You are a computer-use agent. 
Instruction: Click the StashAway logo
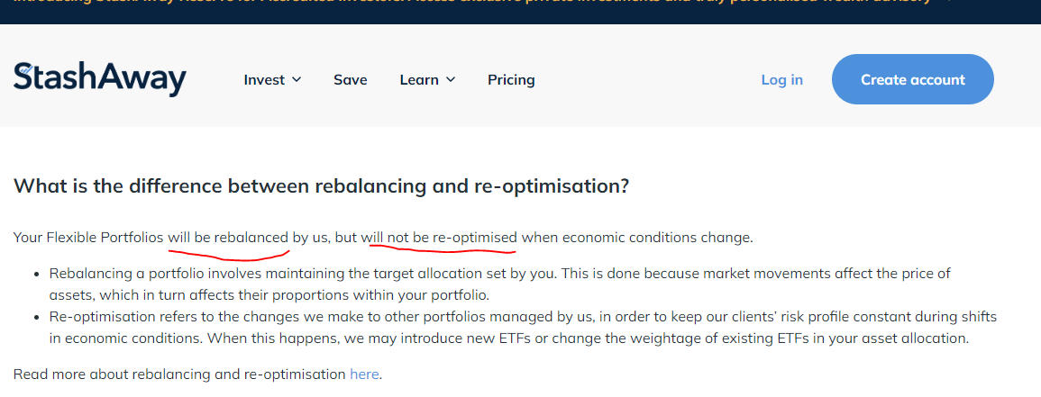[99, 79]
